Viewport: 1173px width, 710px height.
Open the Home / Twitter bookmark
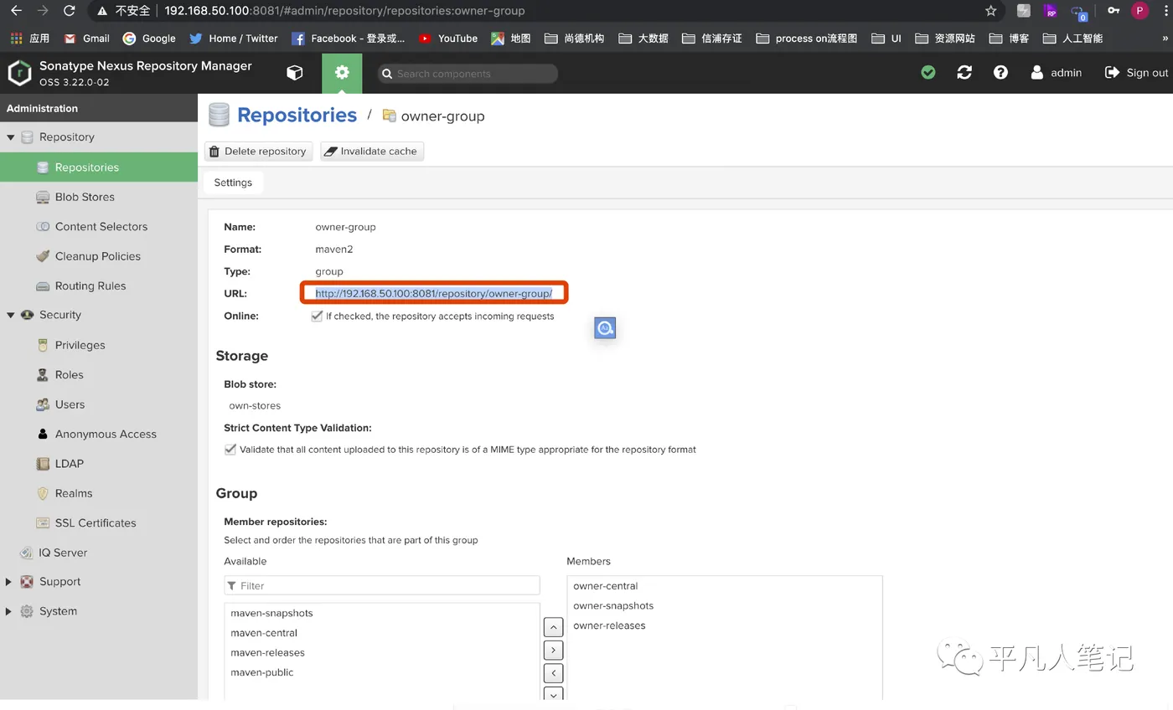(234, 39)
